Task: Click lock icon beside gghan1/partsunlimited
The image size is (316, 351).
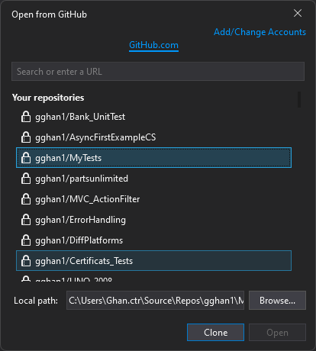Action: [x=26, y=179]
